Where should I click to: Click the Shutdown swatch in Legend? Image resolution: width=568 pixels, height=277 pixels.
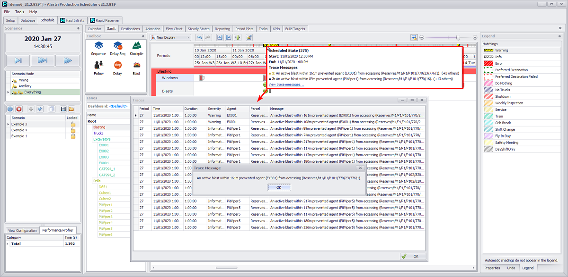click(x=488, y=96)
